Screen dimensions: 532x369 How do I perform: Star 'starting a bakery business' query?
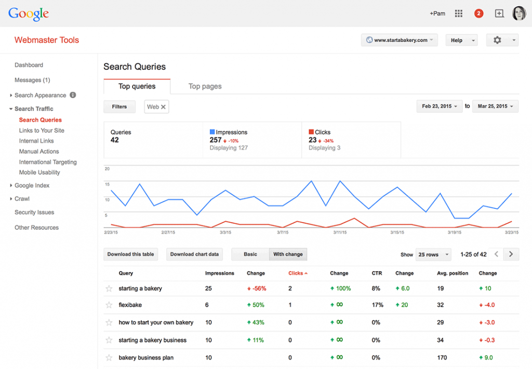(109, 340)
